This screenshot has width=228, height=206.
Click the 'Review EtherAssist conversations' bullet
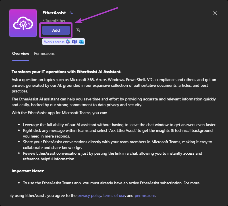(113, 156)
